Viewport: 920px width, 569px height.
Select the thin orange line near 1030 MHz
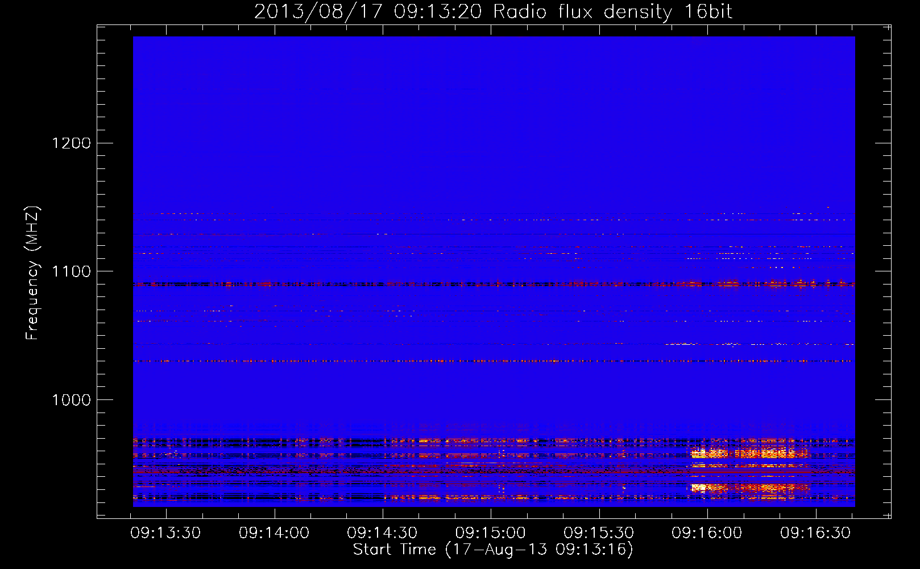pos(455,361)
